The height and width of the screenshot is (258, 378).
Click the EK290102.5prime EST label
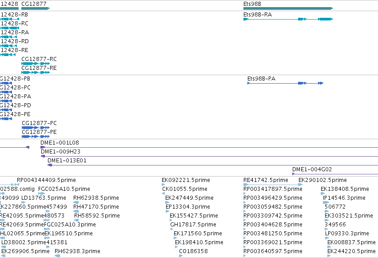click(322, 180)
